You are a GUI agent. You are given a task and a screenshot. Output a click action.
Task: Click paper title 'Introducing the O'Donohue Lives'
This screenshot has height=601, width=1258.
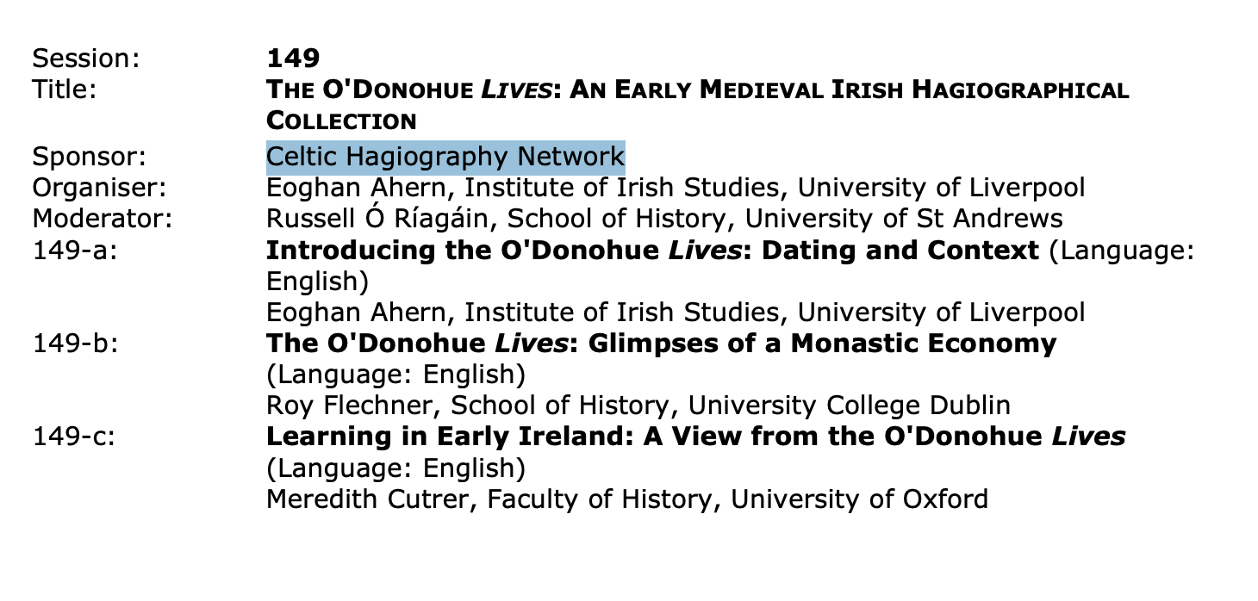coord(651,251)
